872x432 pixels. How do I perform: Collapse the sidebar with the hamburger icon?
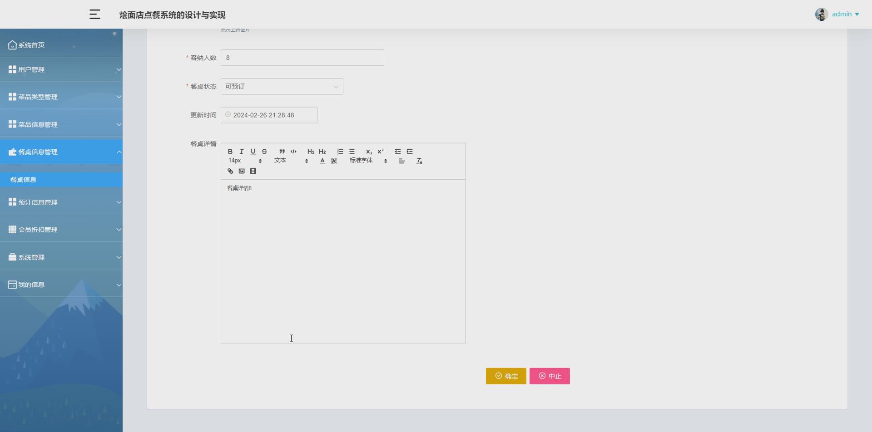coord(94,15)
